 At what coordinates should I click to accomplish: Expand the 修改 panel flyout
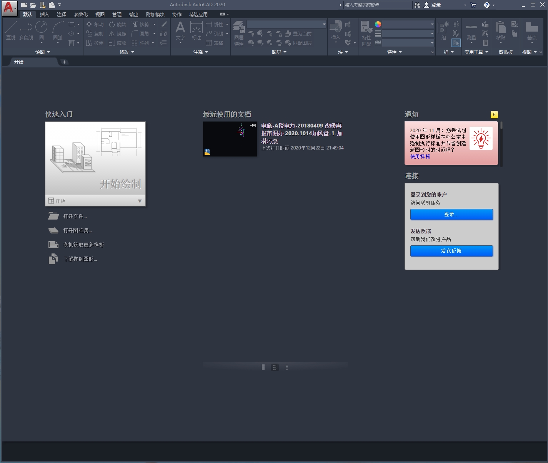[127, 52]
